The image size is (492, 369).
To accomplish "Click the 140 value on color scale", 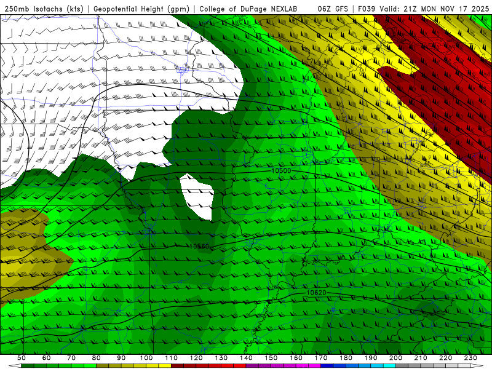I will tap(246, 358).
